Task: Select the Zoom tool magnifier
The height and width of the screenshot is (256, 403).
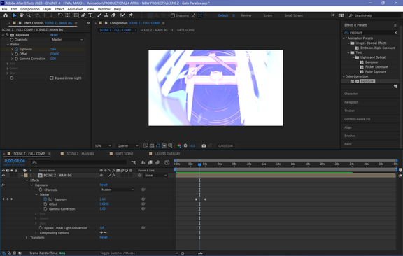Action: click(x=29, y=15)
